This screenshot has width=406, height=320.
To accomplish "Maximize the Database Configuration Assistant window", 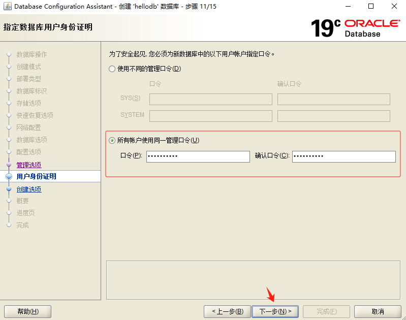I will 371,6.
